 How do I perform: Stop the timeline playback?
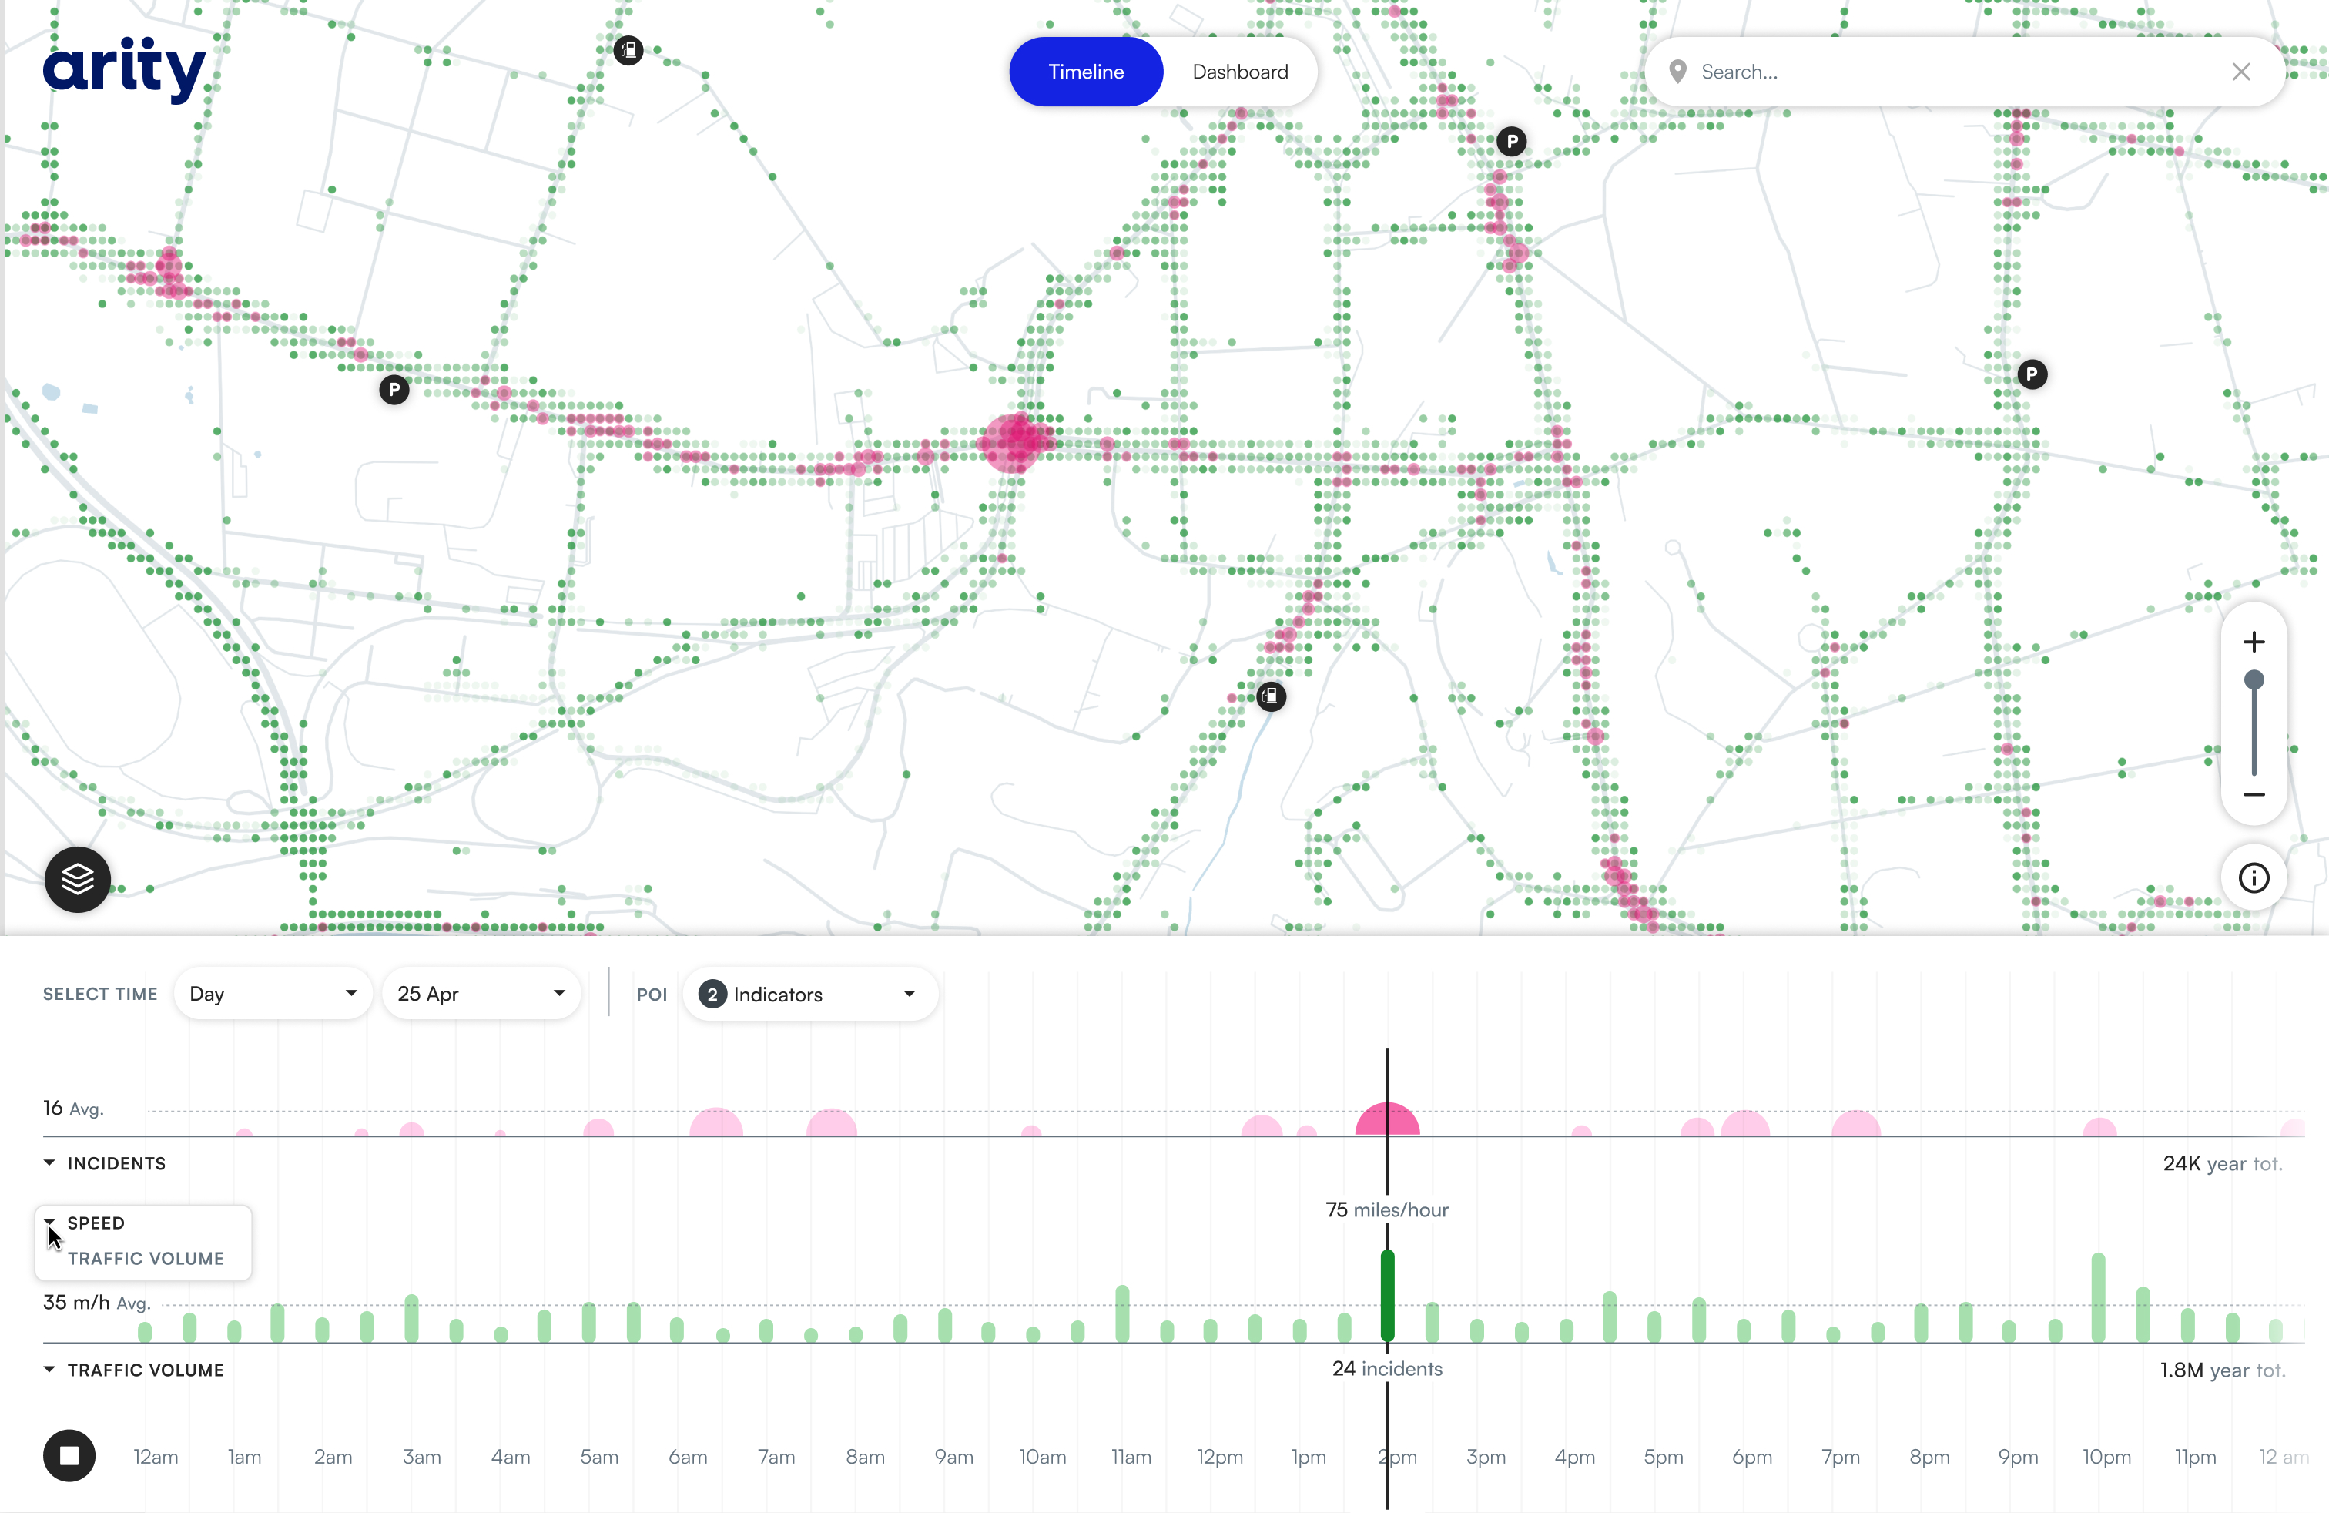[69, 1456]
